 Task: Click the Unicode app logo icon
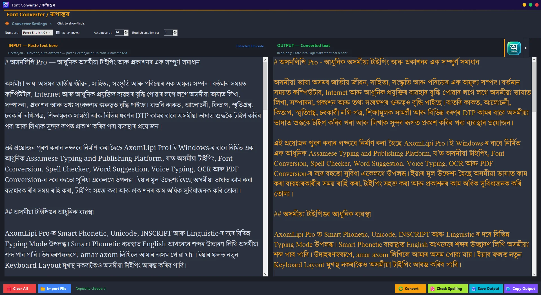[514, 48]
